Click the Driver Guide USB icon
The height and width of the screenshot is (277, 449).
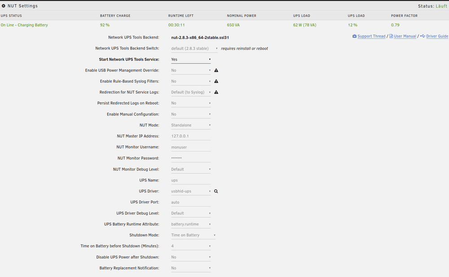(423, 36)
